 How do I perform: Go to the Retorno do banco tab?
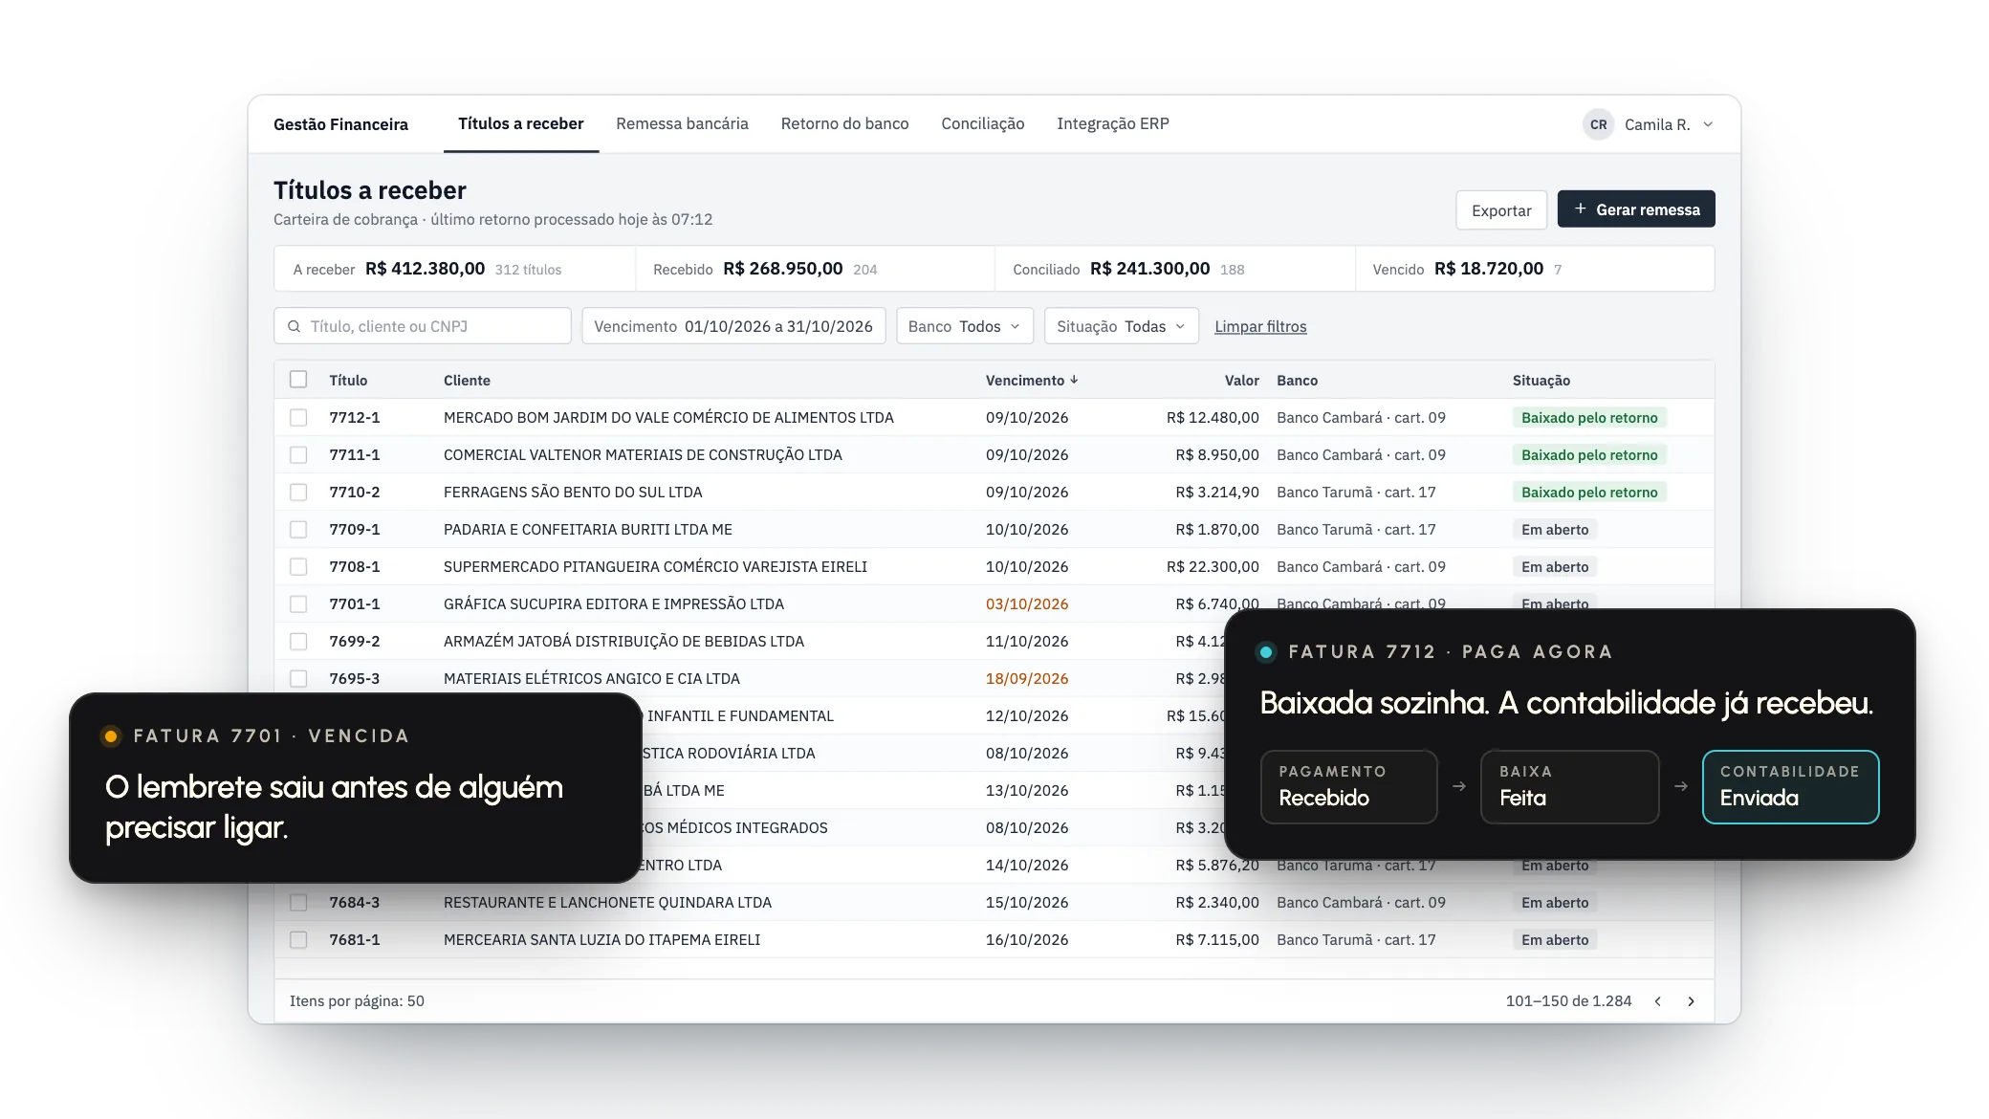(844, 123)
